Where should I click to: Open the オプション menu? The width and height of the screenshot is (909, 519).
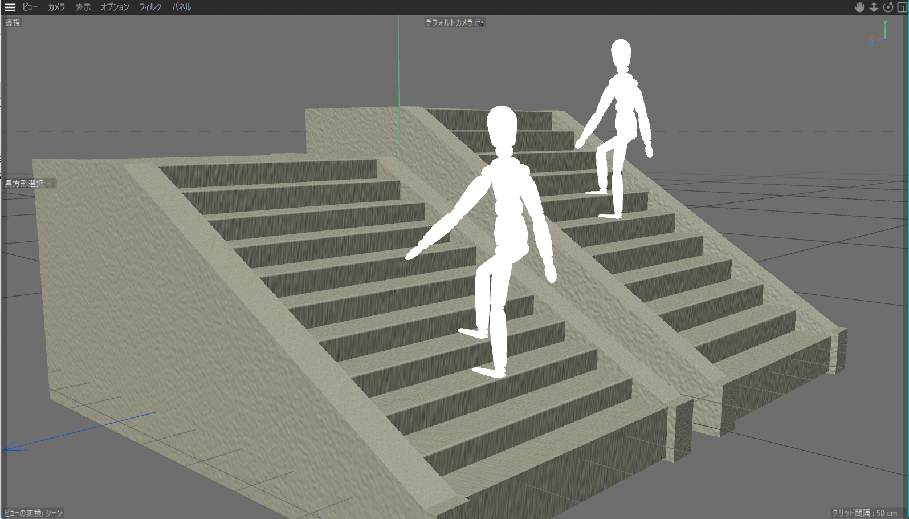(115, 7)
